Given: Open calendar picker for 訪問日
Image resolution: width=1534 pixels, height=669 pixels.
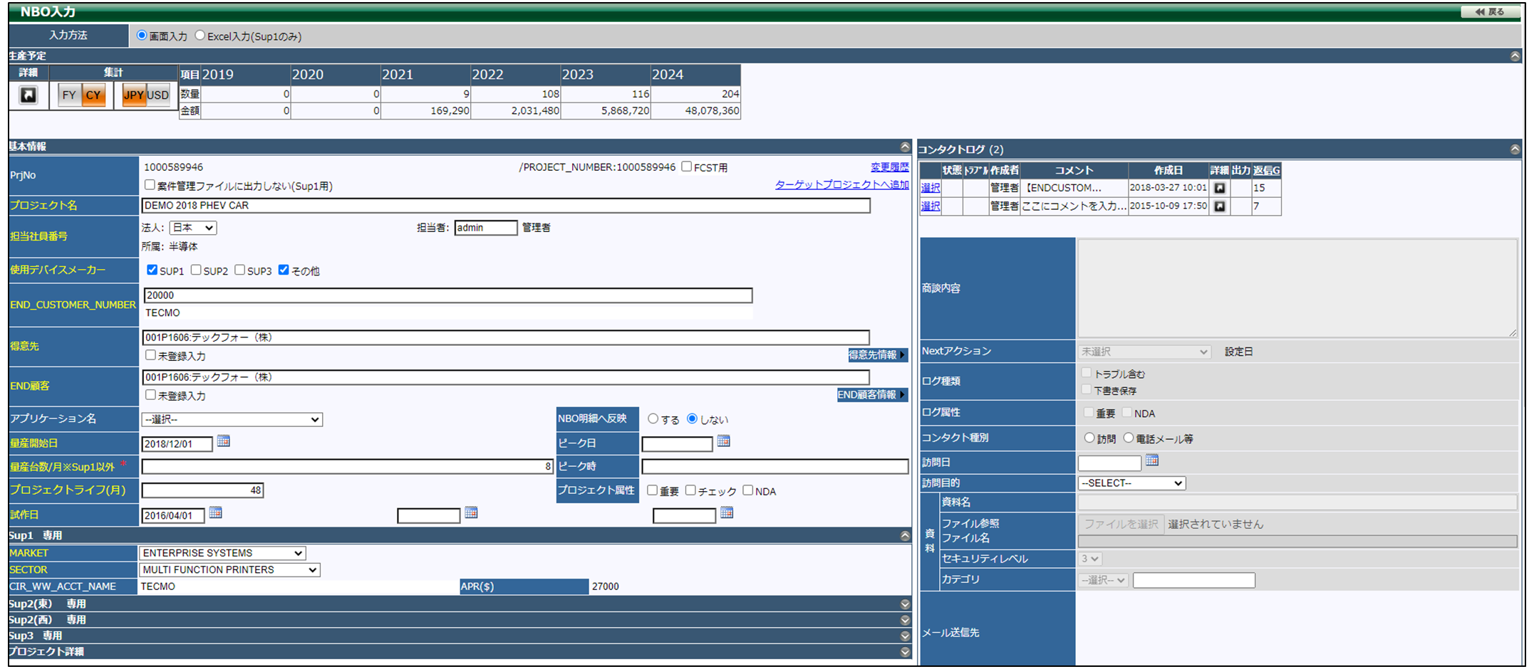Looking at the screenshot, I should (1152, 460).
